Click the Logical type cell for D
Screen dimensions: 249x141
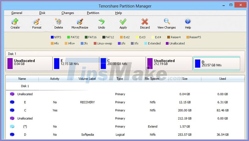[120, 135]
